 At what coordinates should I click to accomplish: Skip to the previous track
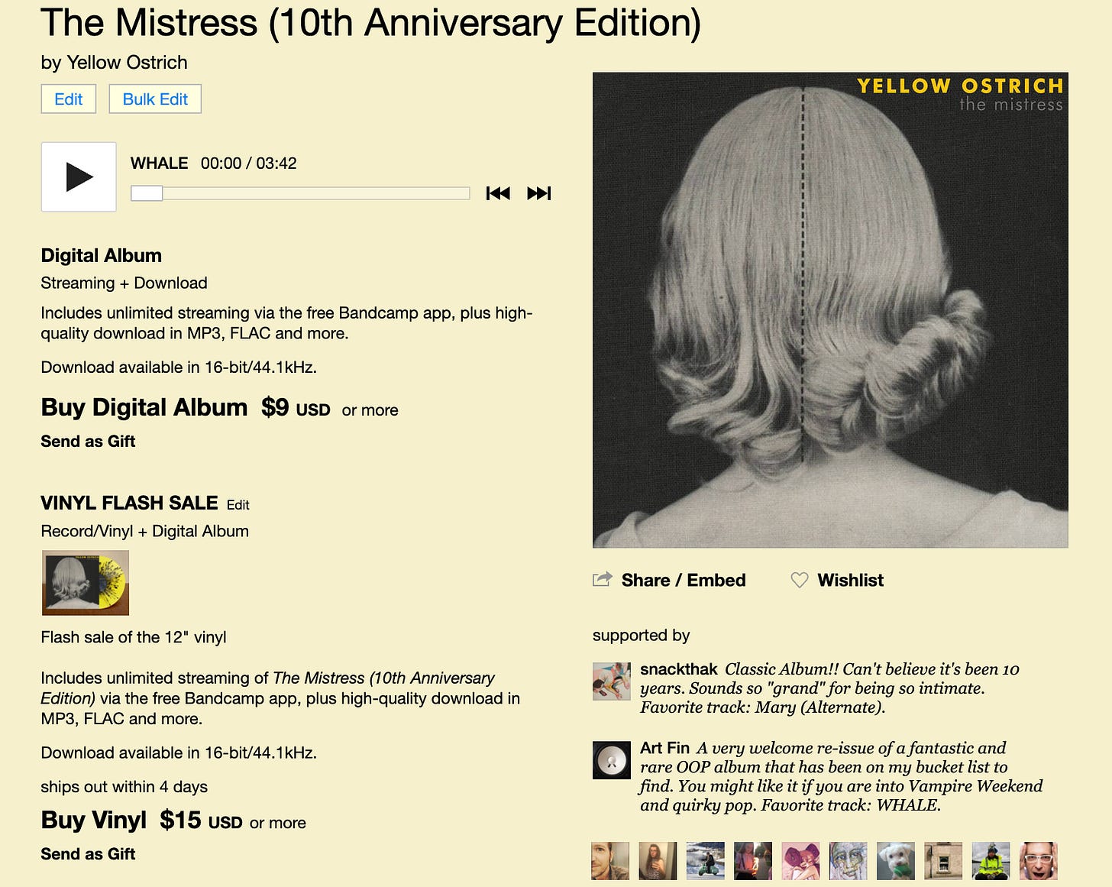(498, 193)
